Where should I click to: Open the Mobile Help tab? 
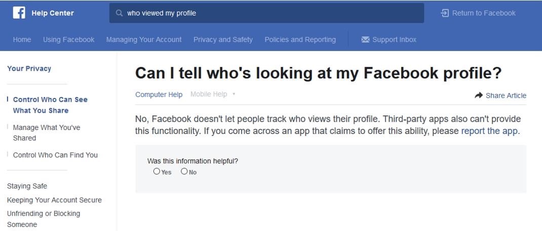209,94
